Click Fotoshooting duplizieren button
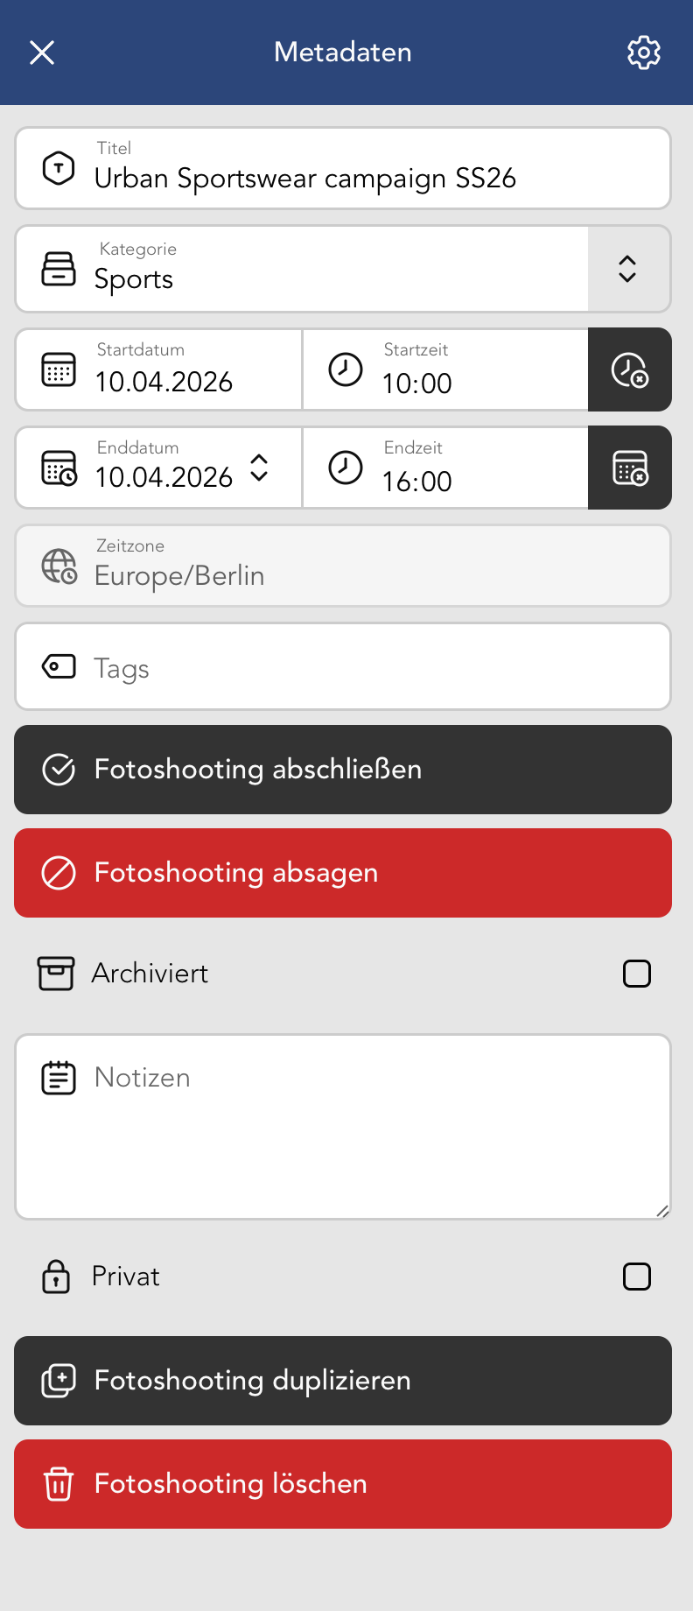Screen dimensions: 693x1611 click(343, 1381)
